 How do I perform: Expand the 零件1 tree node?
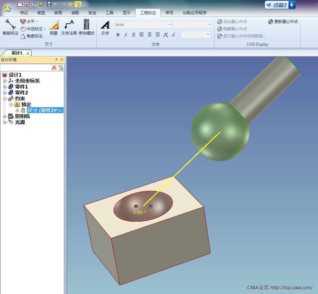5,87
